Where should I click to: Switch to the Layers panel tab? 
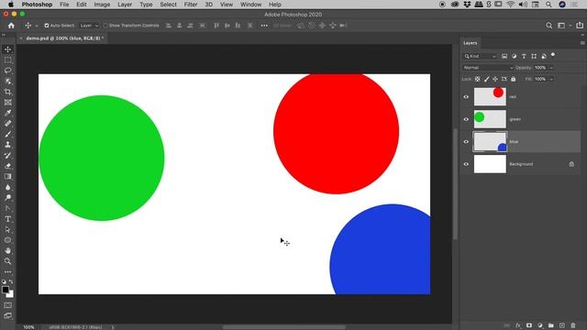click(471, 43)
